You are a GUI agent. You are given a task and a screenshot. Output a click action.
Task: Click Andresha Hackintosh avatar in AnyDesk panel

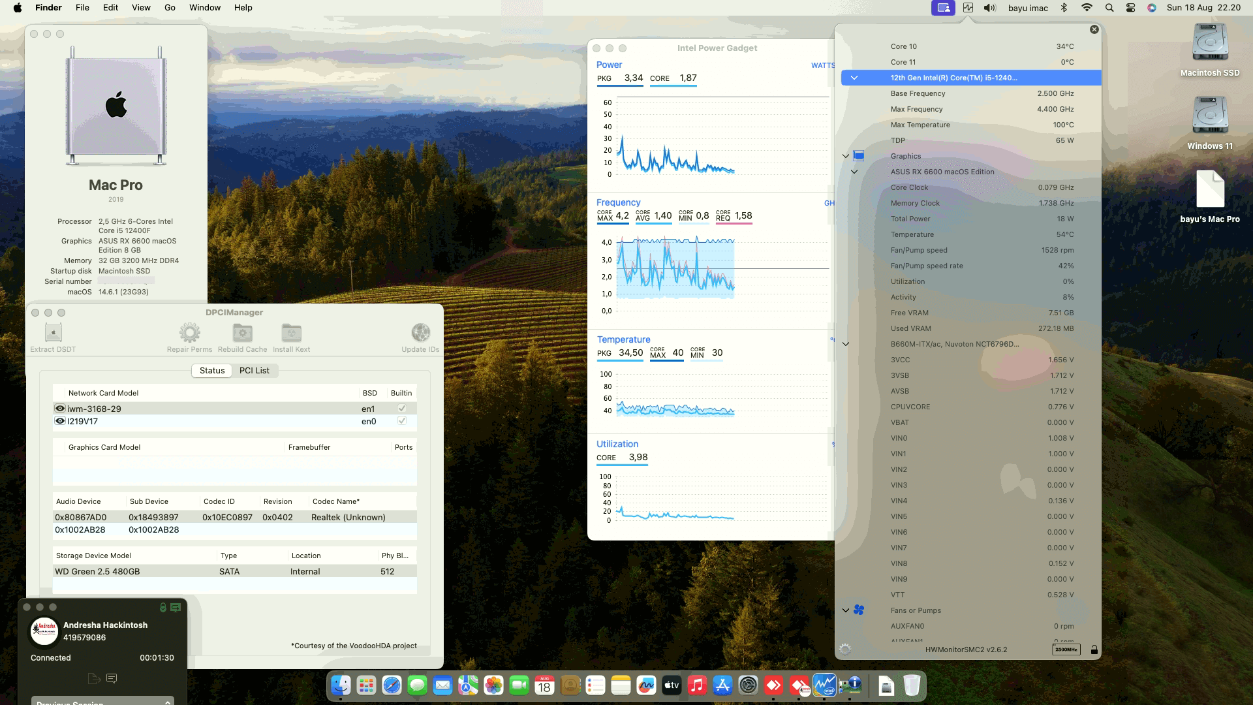[44, 631]
